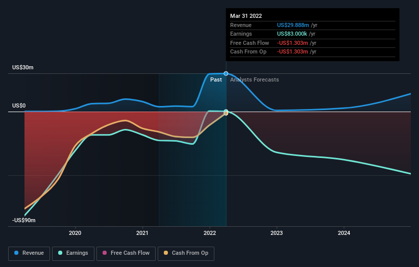Click the US$83.000k earnings value
This screenshot has height=267, width=419.
[x=292, y=34]
